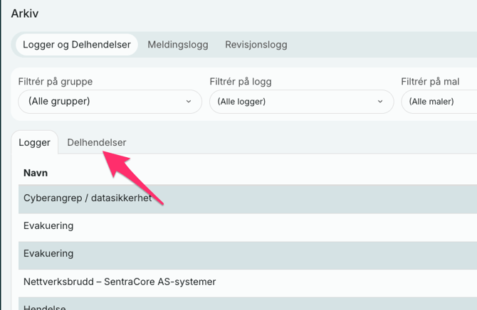Select the first Evakuering log row
The image size is (477, 310).
click(48, 226)
